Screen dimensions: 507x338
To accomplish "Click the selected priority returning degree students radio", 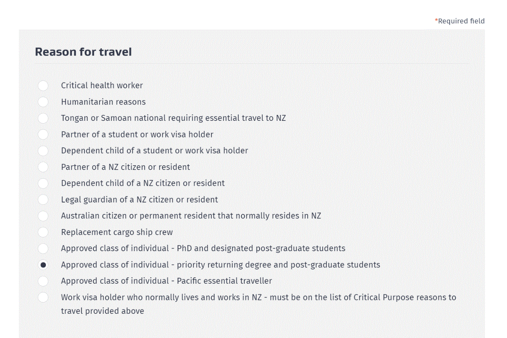I will pyautogui.click(x=43, y=265).
